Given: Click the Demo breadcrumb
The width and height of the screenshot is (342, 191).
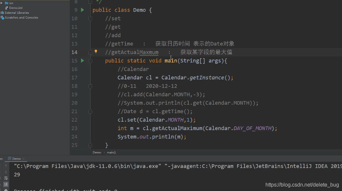Looking at the screenshot, I should [97, 152].
